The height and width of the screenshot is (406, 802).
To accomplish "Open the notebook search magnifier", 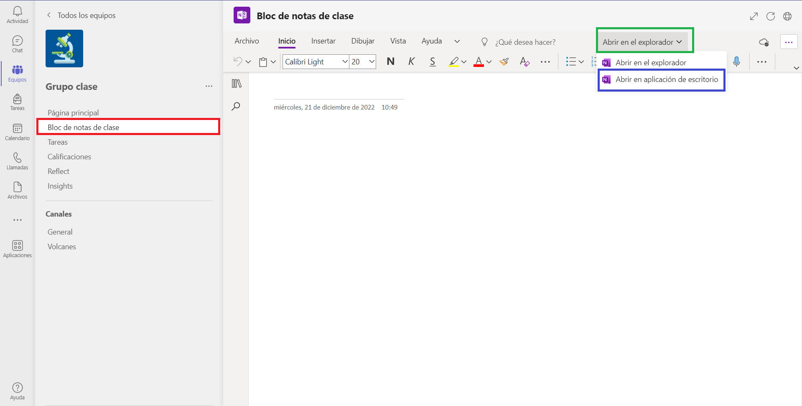I will tap(236, 106).
